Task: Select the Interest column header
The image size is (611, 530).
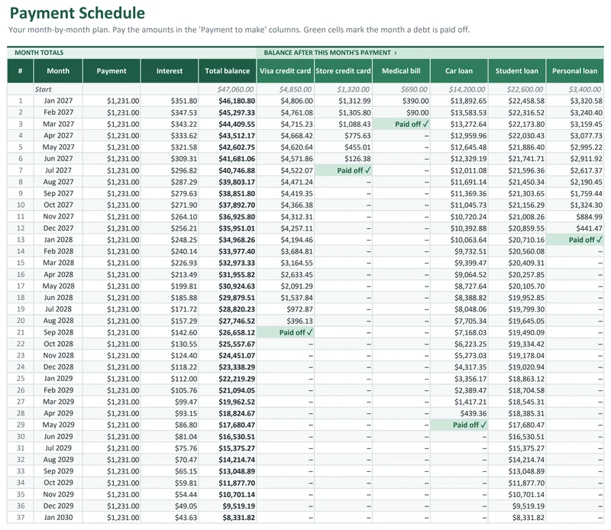Action: pyautogui.click(x=169, y=71)
